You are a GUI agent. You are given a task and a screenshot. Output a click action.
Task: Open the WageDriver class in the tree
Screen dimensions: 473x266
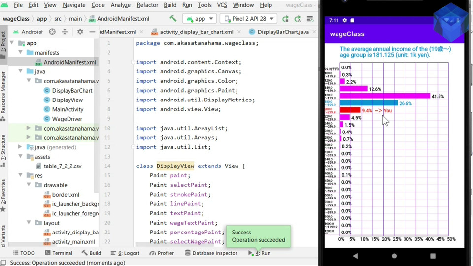pos(67,119)
